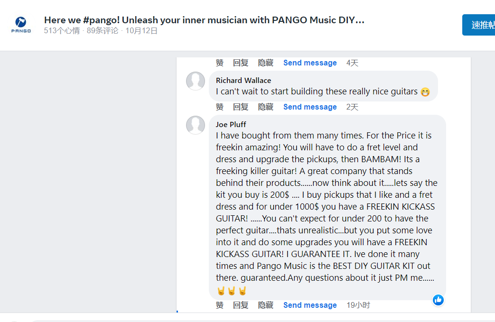Reply to Richard Wallace's comment via 回复
The image size is (495, 322).
point(241,107)
